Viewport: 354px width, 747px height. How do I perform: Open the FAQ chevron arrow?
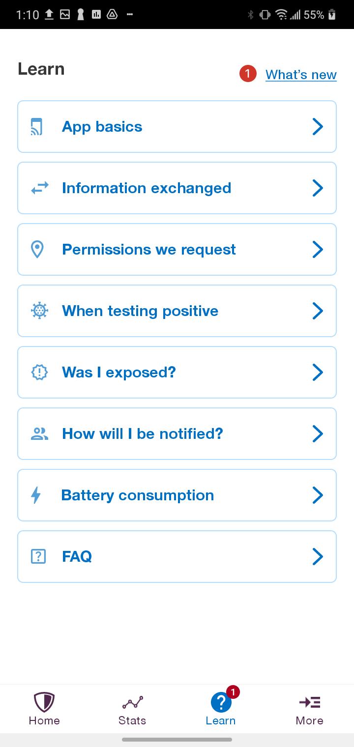coord(318,557)
